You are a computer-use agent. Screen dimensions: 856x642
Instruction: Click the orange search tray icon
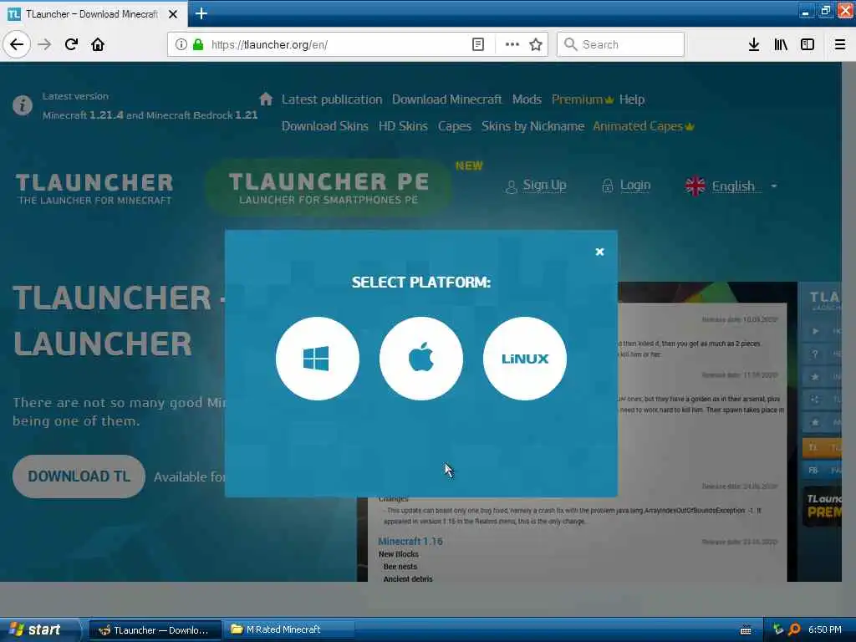coord(795,629)
